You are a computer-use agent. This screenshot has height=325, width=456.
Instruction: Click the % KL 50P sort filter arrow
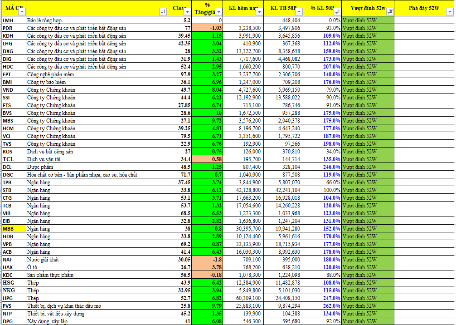337,12
